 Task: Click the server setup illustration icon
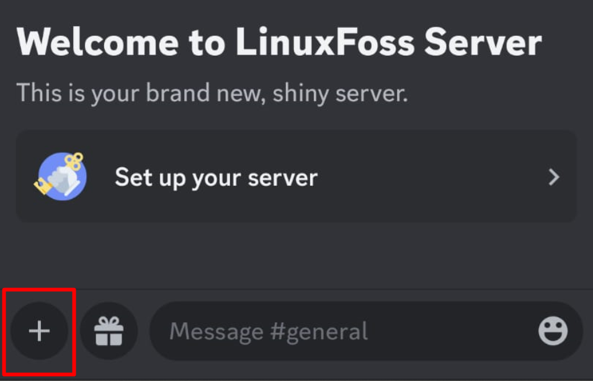(61, 176)
